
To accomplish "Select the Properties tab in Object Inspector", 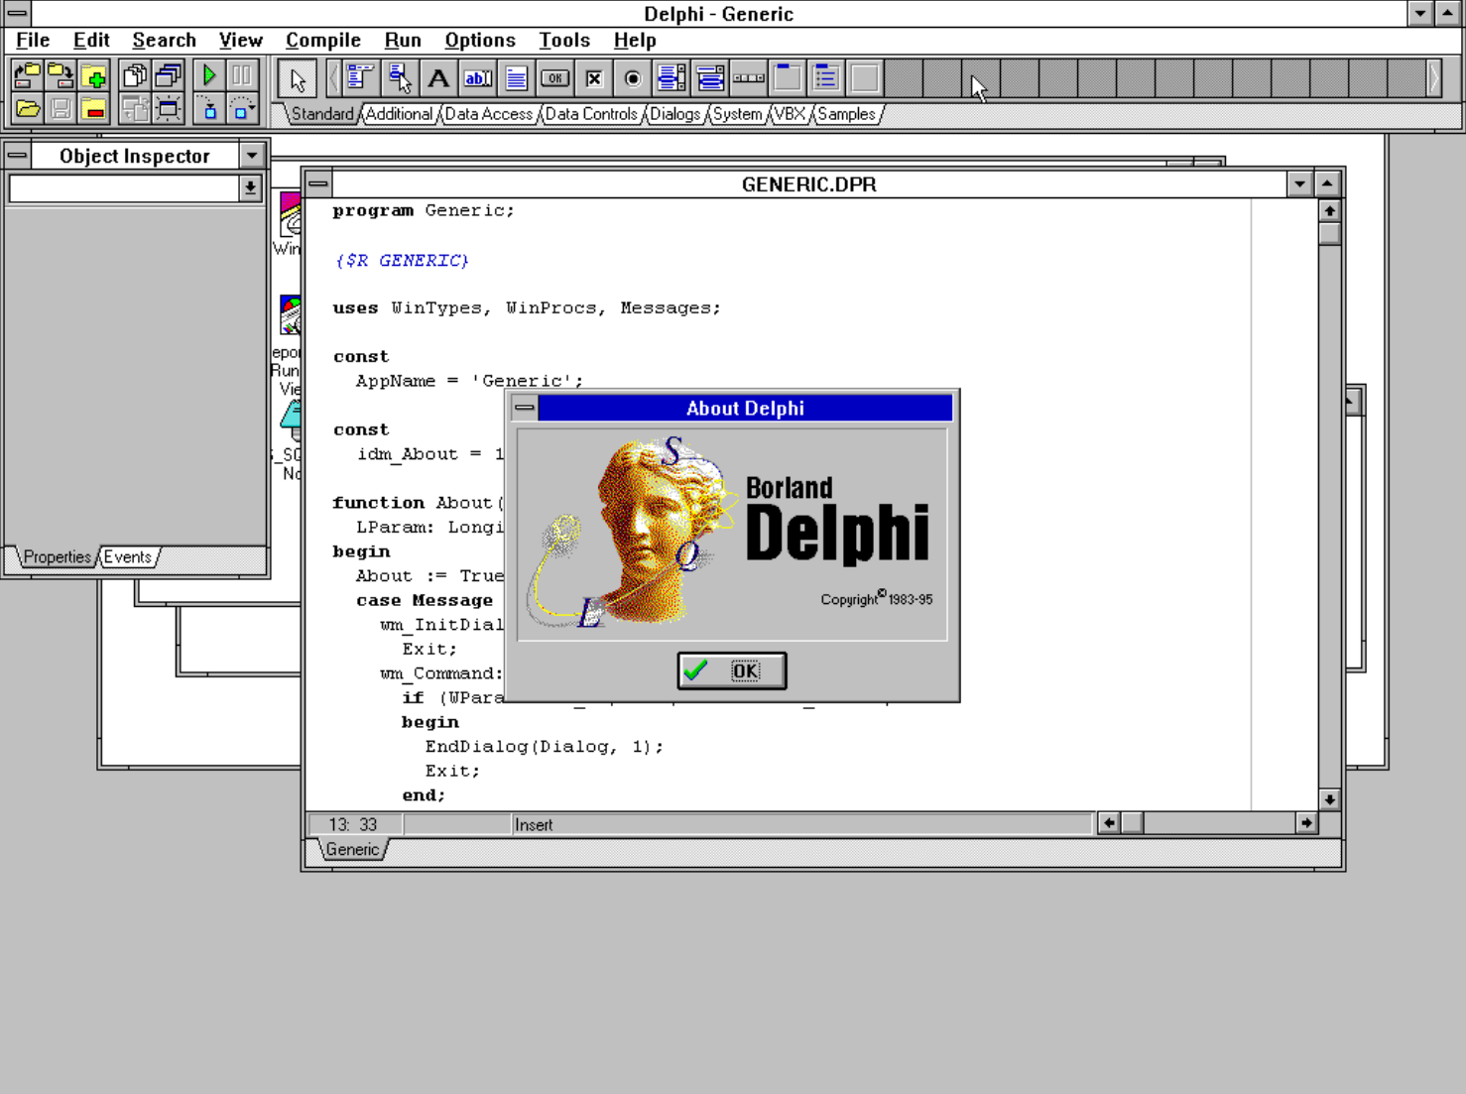I will tap(57, 557).
